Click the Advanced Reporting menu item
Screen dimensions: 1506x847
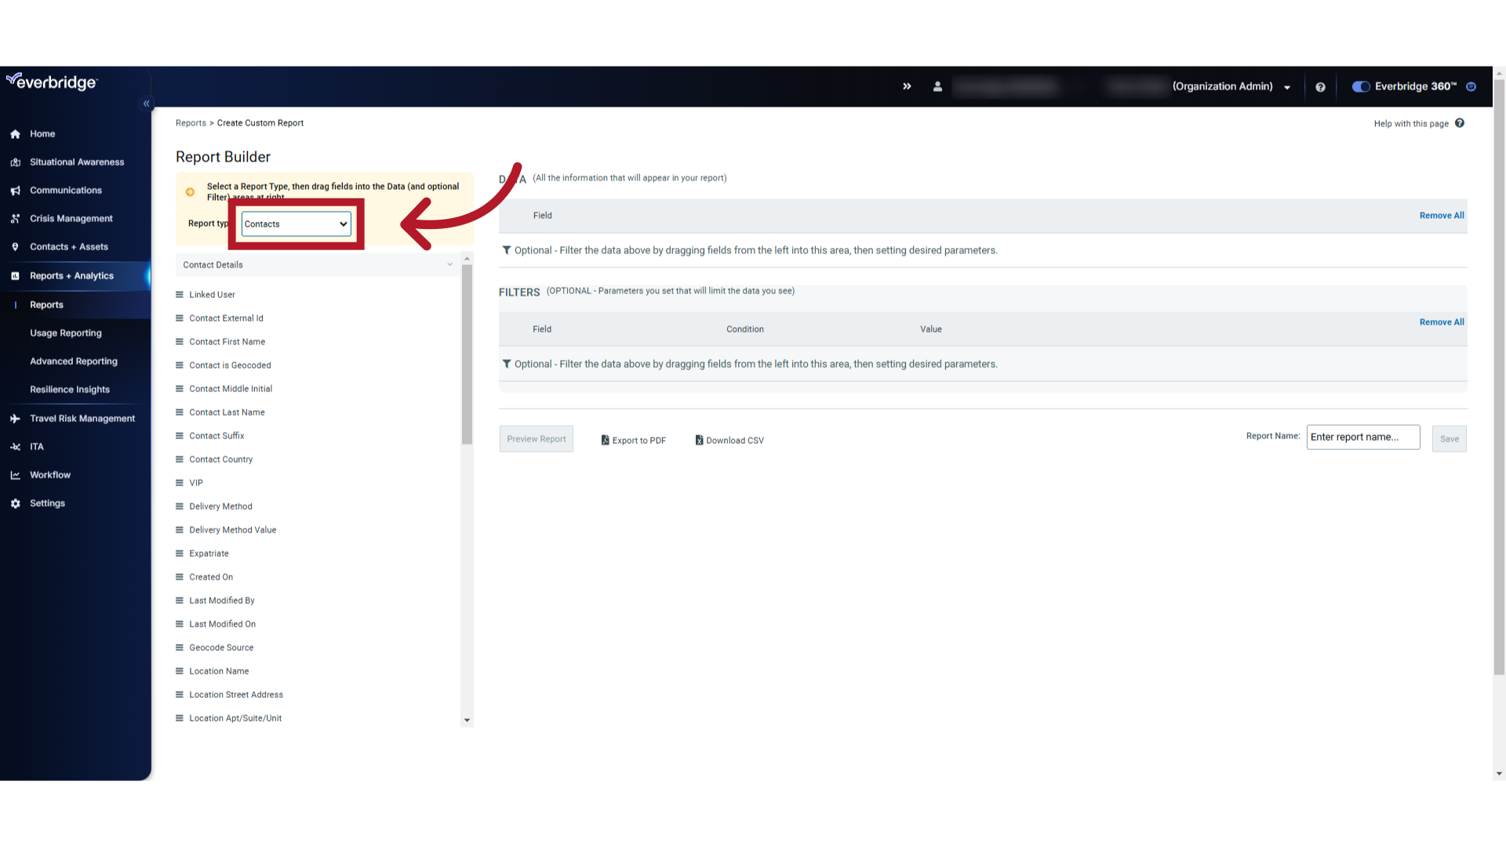point(74,361)
